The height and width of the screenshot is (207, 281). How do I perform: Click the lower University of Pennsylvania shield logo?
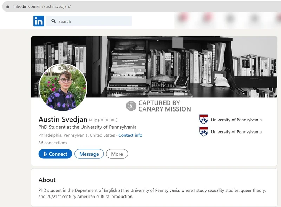[202, 132]
